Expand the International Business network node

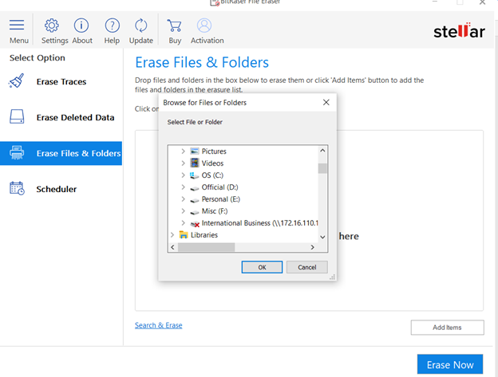click(183, 223)
